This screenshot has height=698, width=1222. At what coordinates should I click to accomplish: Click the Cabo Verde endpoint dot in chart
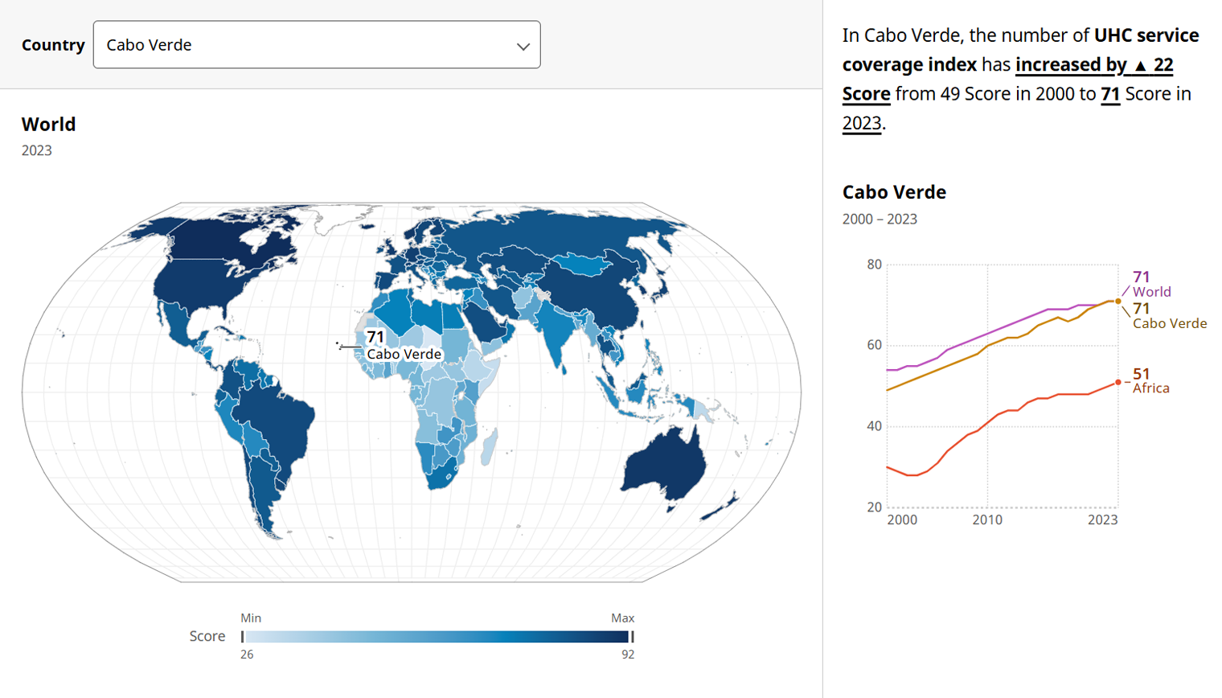pyautogui.click(x=1118, y=302)
